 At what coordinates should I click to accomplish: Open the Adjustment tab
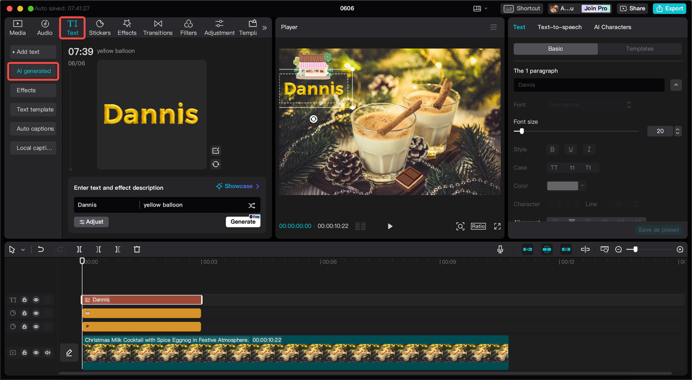tap(219, 28)
